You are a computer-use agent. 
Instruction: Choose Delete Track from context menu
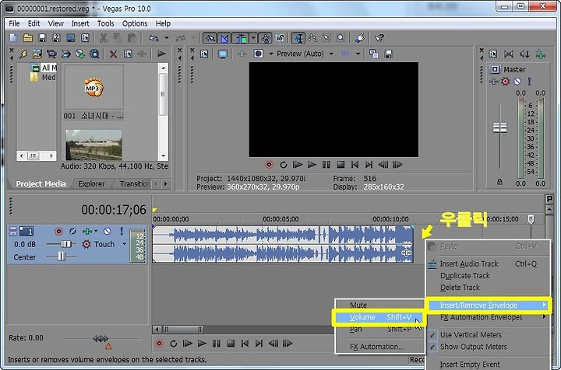coord(489,288)
